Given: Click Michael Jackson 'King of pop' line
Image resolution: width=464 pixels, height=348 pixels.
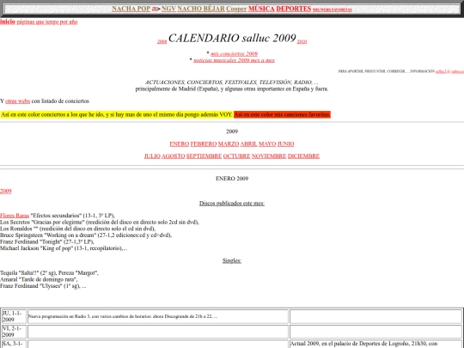Looking at the screenshot, I should 64,248.
